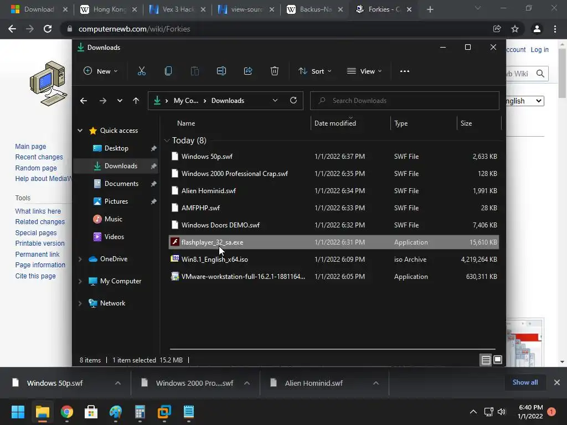This screenshot has width=567, height=425.
Task: Select Pictures in Quick access
Action: 116,201
